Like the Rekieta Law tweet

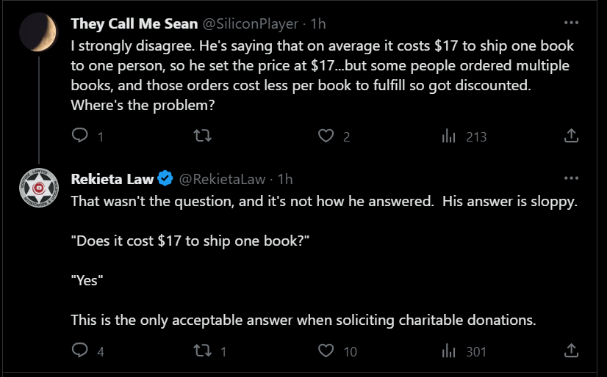point(326,351)
